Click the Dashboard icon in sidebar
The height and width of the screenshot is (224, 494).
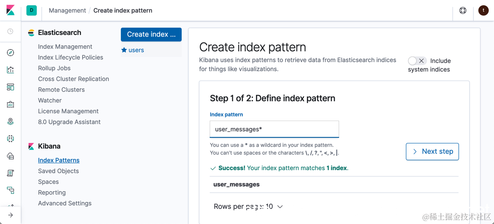point(10,87)
